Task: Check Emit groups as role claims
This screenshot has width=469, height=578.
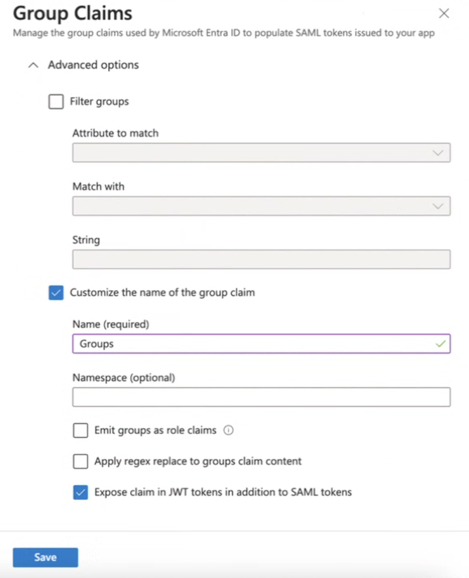Action: coord(80,430)
